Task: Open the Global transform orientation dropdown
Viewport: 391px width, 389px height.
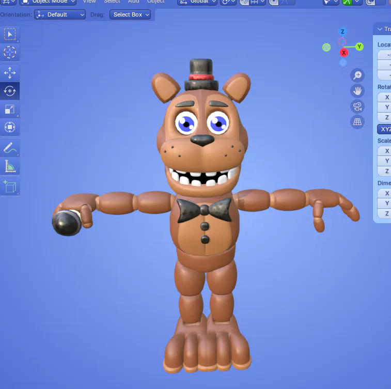Action: pyautogui.click(x=197, y=2)
